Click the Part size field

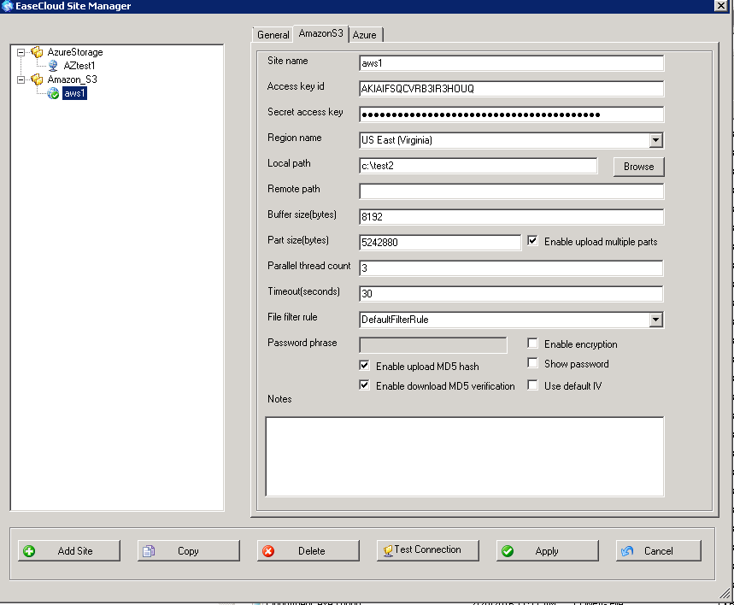pos(439,243)
